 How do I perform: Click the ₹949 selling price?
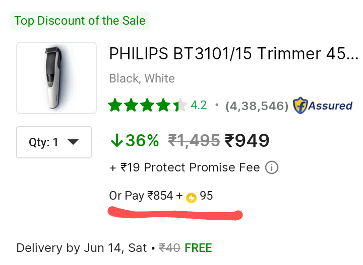coord(247,141)
